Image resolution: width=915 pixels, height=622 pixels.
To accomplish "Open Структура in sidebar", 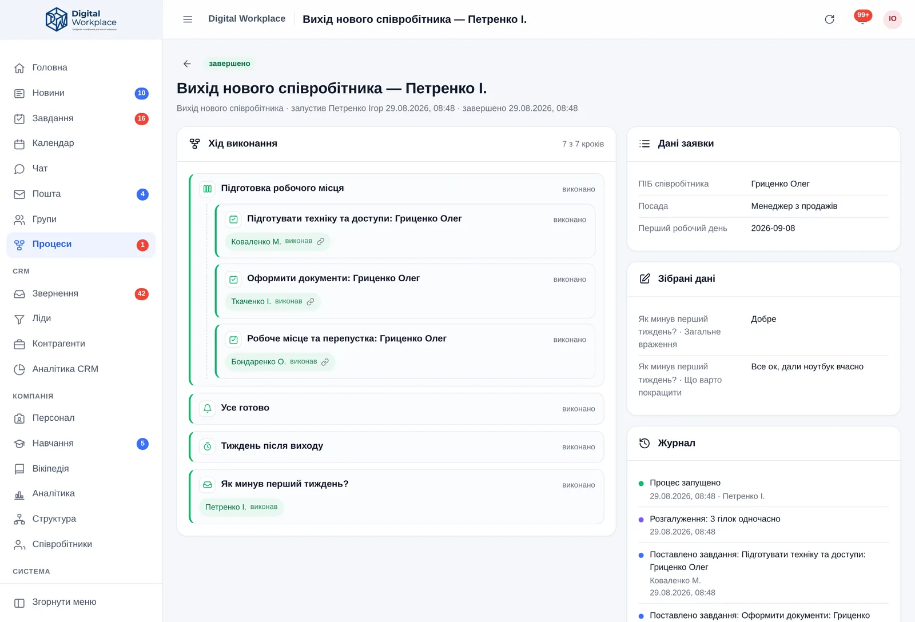I will click(81, 519).
